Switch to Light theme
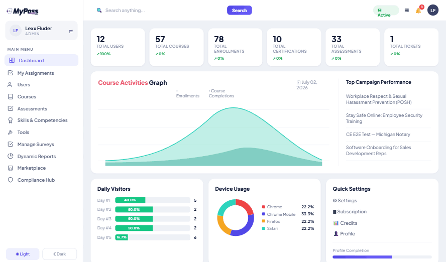This screenshot has width=446, height=262. pyautogui.click(x=23, y=254)
